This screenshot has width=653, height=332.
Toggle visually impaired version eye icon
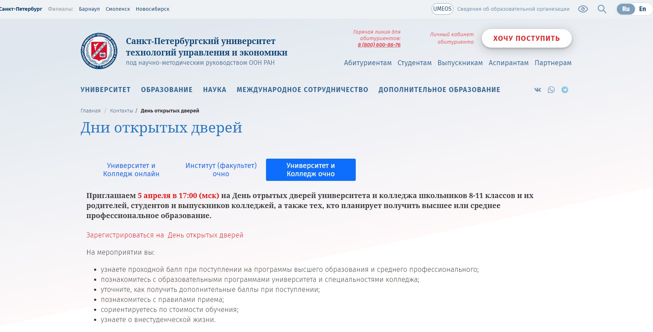coord(583,9)
